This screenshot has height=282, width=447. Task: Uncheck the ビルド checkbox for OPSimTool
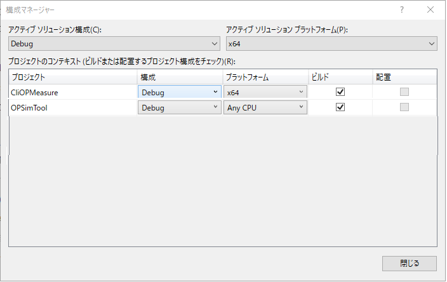tap(340, 107)
